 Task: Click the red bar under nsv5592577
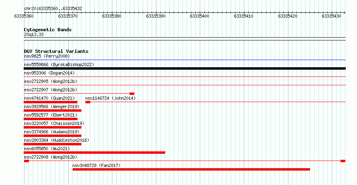[51, 119]
